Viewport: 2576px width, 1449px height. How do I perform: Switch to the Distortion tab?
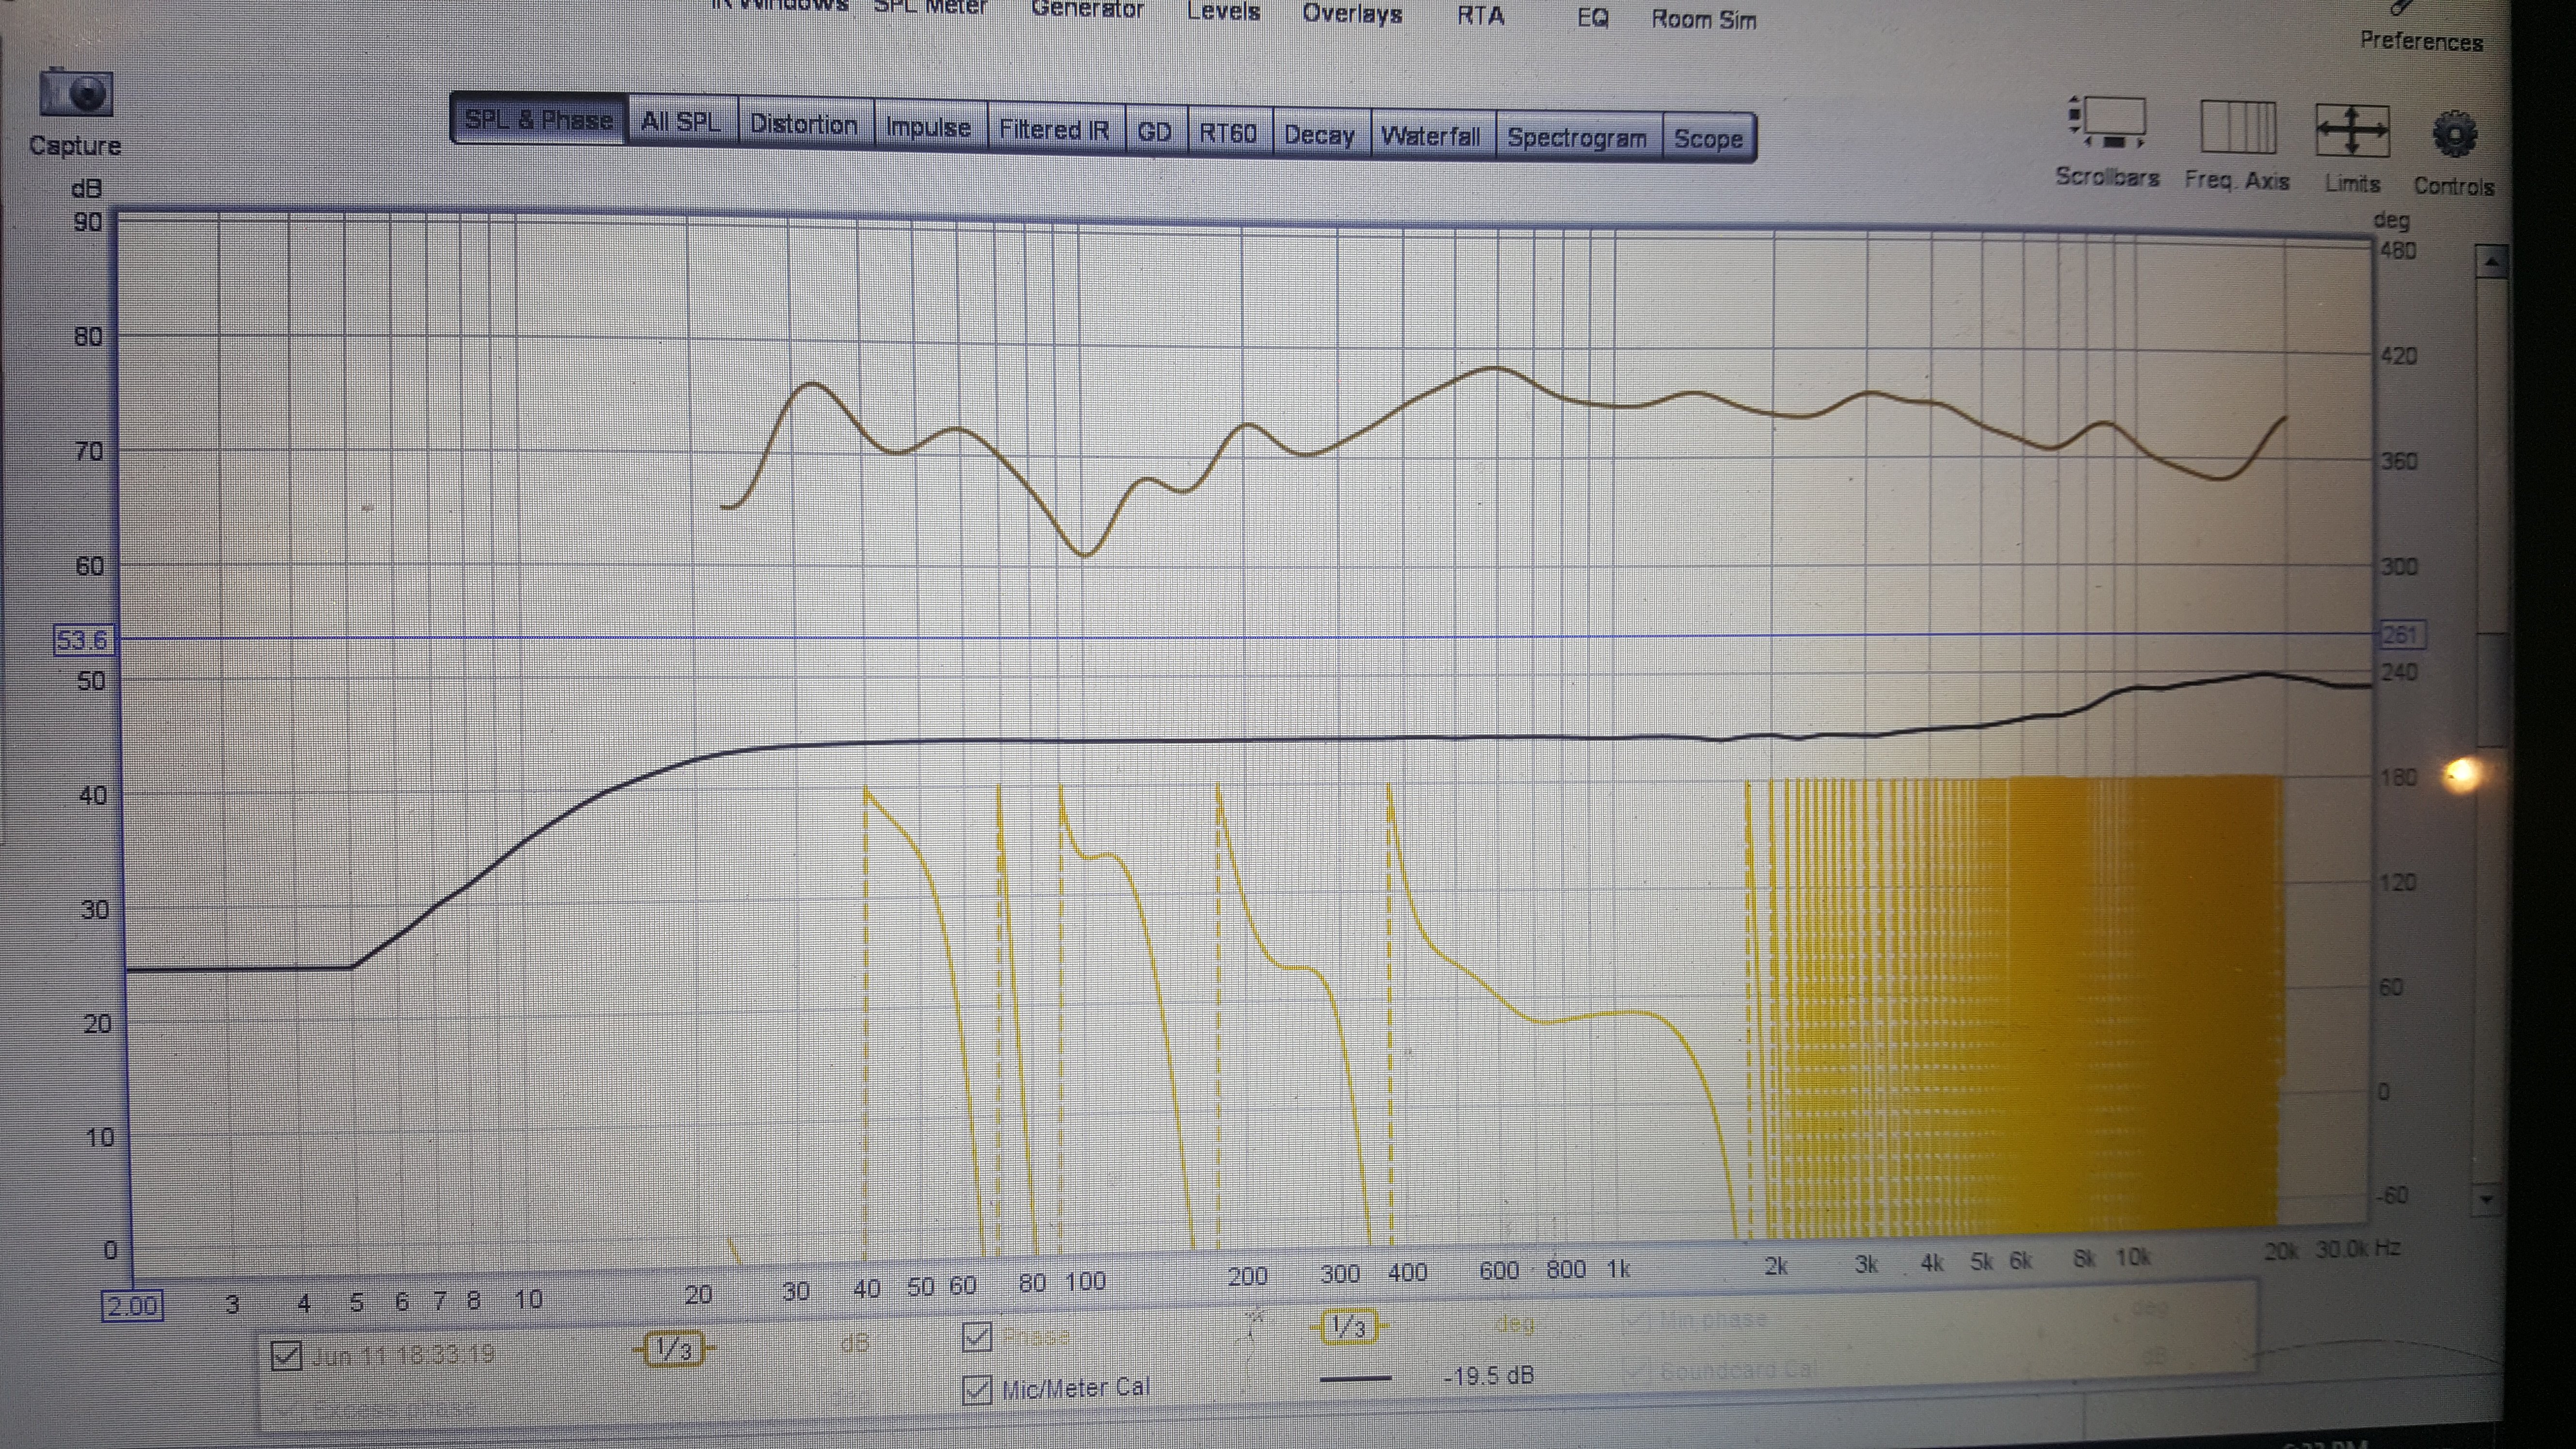coord(804,124)
